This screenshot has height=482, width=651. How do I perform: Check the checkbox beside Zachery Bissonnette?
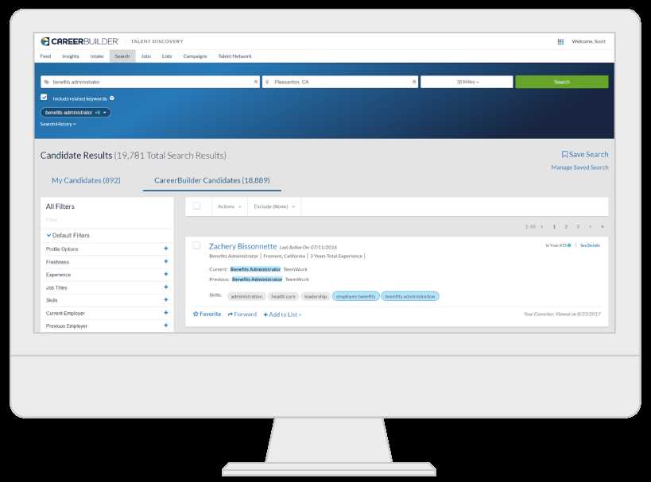(x=196, y=246)
